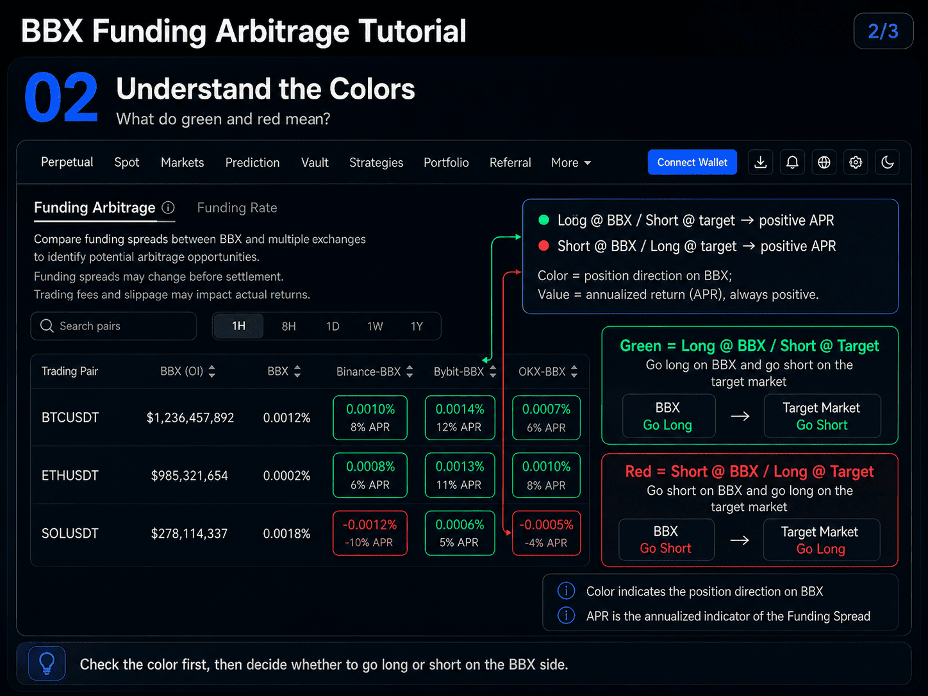Click the 'Target Market Go Short' box
This screenshot has height=696, width=928.
pyautogui.click(x=822, y=416)
